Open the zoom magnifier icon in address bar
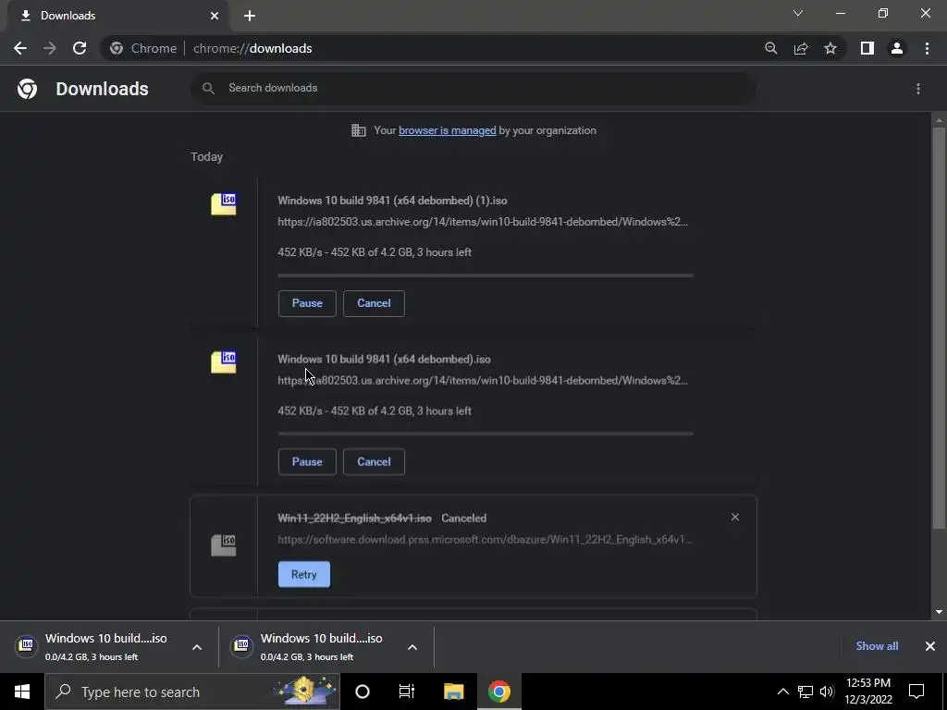Viewport: 947px width, 710px height. pos(770,48)
